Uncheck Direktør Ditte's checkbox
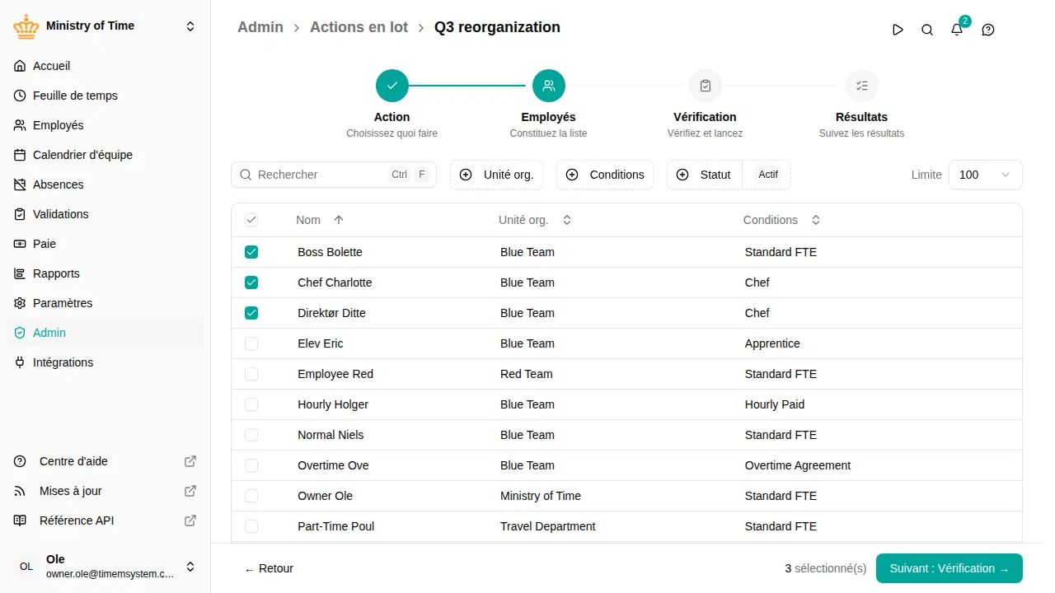The width and height of the screenshot is (1055, 593). [251, 313]
